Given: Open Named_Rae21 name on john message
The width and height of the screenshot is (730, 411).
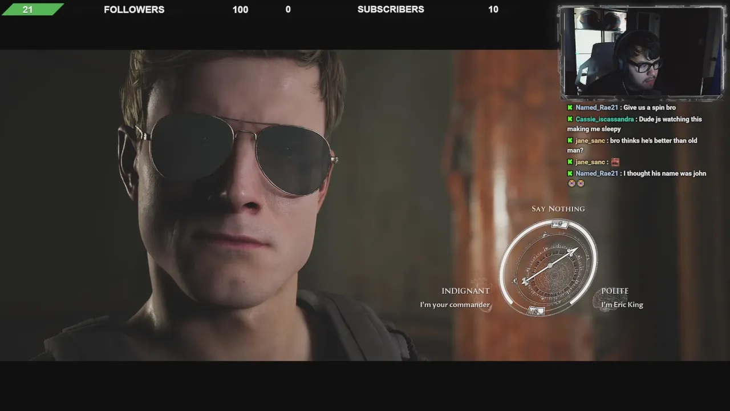Looking at the screenshot, I should coord(597,174).
